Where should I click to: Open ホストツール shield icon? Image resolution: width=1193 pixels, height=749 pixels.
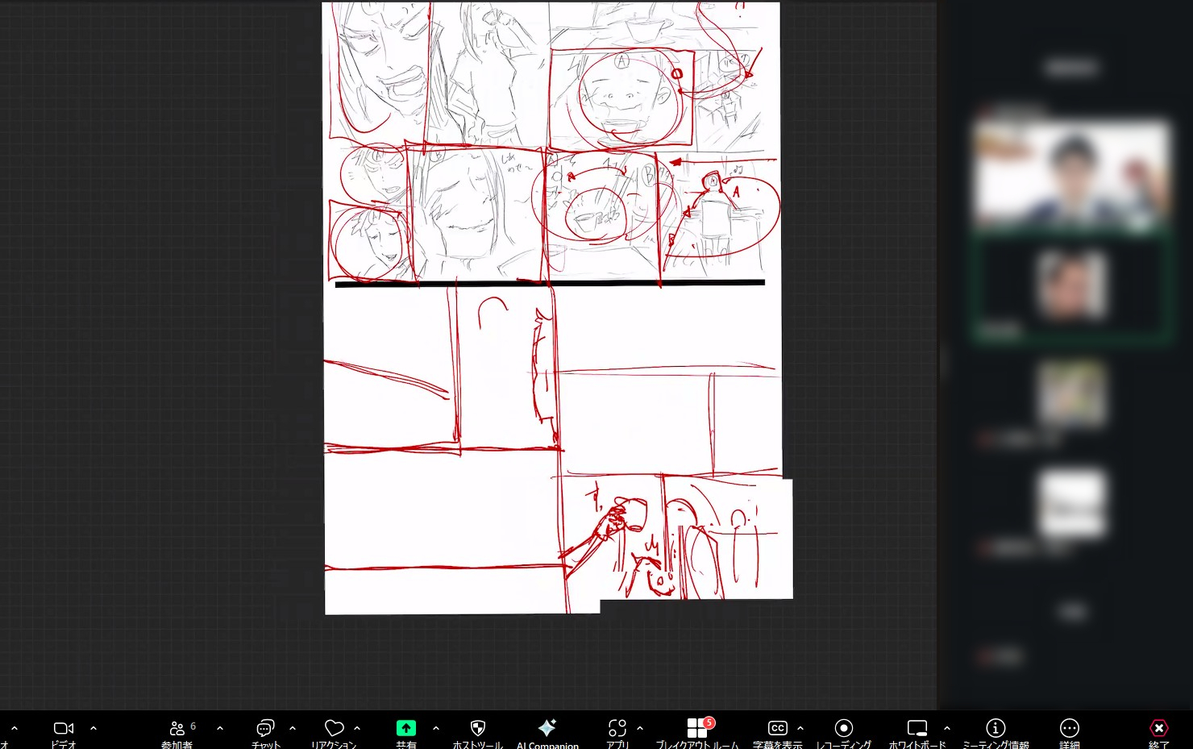(x=477, y=729)
